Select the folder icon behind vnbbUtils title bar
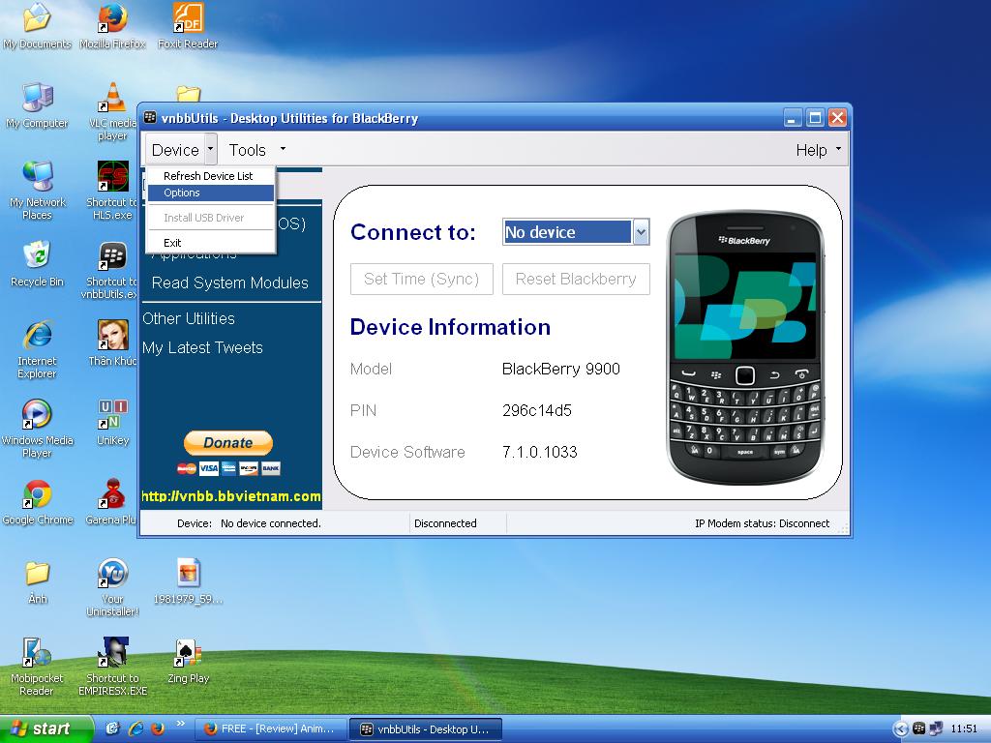The height and width of the screenshot is (743, 991). 189,94
